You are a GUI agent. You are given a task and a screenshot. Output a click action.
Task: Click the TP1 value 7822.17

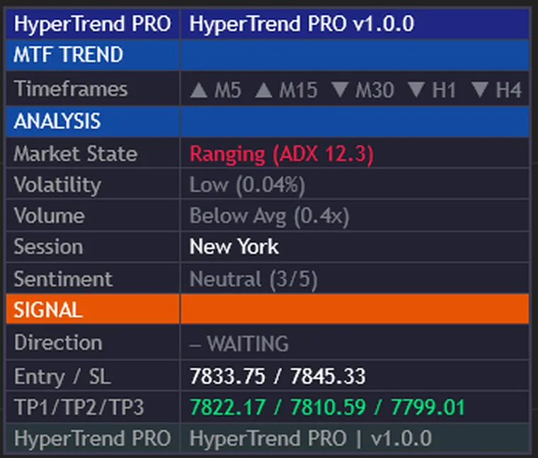click(x=227, y=407)
